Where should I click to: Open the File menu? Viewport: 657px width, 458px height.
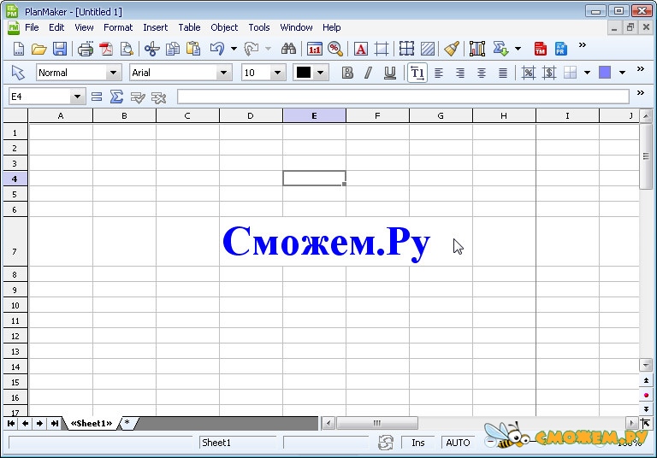coord(32,27)
